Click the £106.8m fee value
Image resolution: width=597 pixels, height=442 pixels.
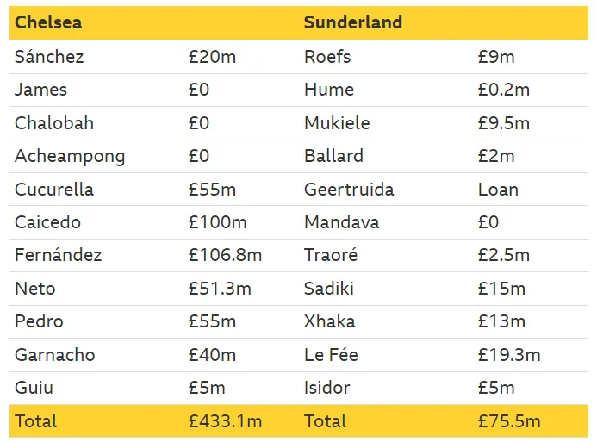pos(225,255)
